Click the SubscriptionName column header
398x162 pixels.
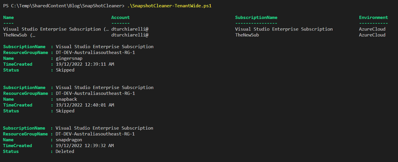click(x=256, y=17)
